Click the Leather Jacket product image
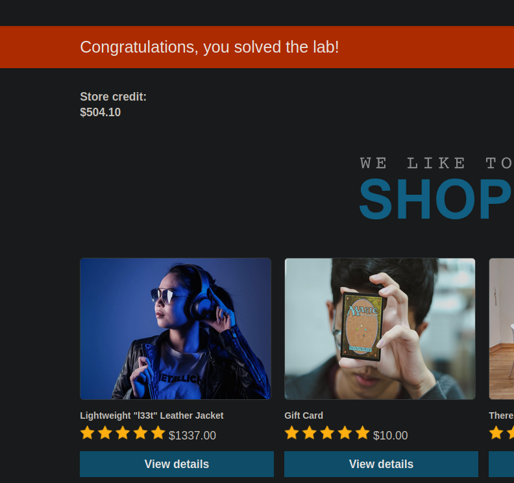 pyautogui.click(x=175, y=329)
